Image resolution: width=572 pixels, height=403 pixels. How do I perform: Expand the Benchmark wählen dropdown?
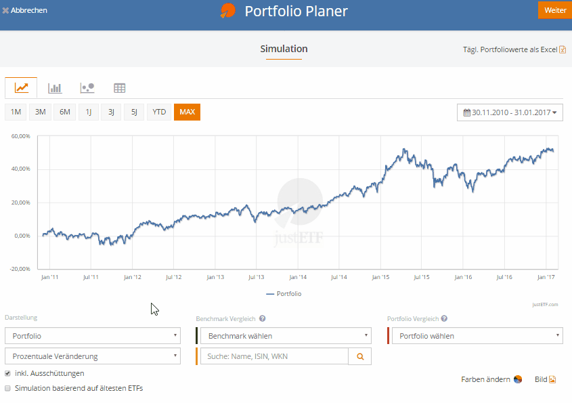click(284, 335)
